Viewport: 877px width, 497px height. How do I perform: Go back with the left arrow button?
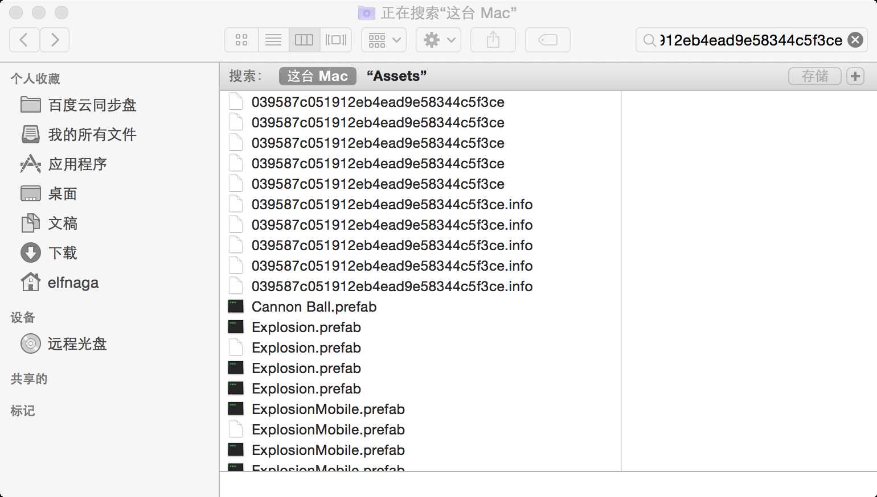tap(24, 40)
